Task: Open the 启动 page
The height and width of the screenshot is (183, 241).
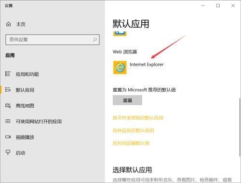Action: pyautogui.click(x=20, y=153)
